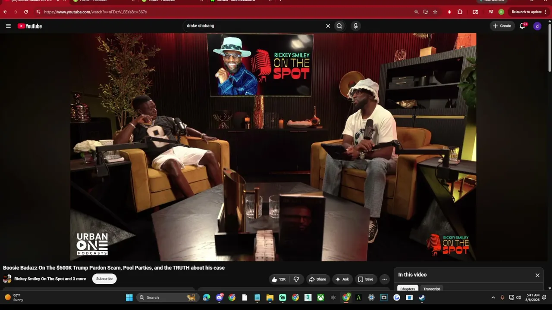Start voice search with microphone icon
The width and height of the screenshot is (552, 310).
pyautogui.click(x=356, y=26)
